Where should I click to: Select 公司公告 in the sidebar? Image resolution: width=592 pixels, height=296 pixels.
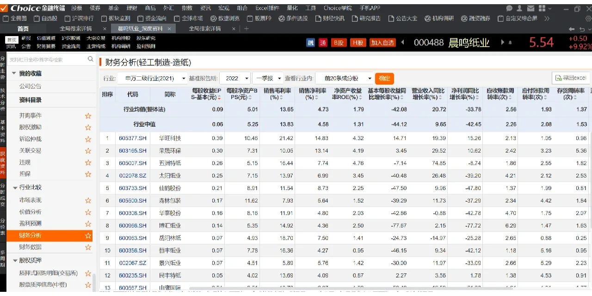(30, 86)
